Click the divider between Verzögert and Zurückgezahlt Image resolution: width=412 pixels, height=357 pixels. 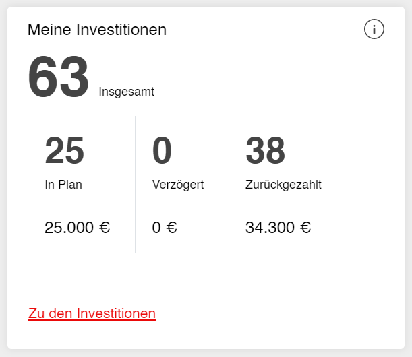point(229,185)
